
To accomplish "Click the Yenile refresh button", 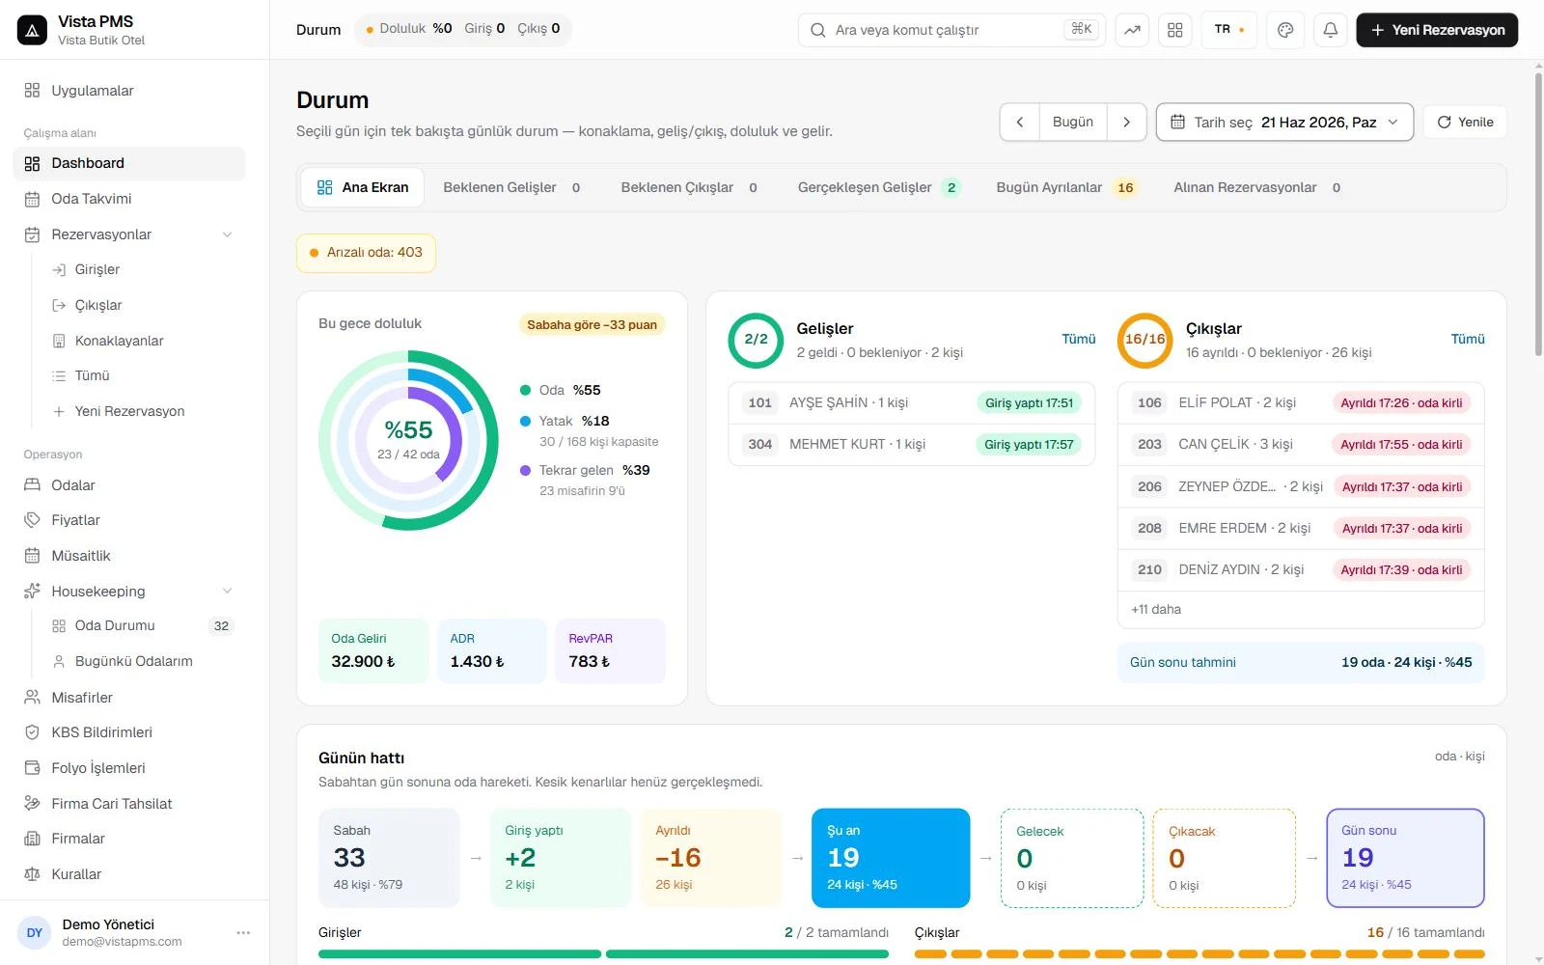I will (x=1465, y=123).
